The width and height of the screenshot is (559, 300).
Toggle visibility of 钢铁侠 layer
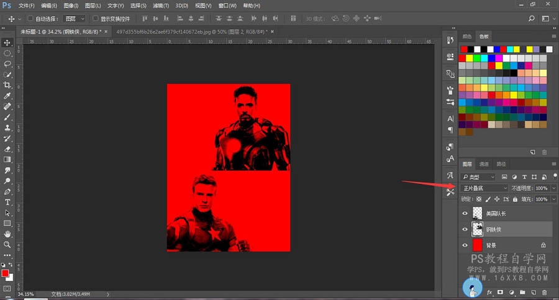465,229
